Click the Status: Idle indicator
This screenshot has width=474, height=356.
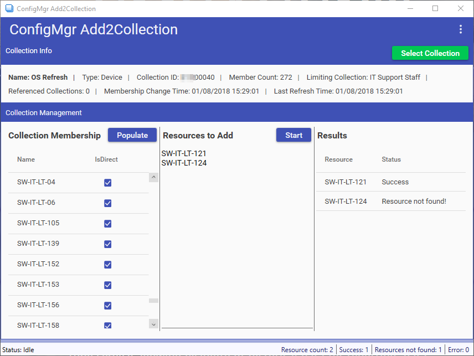18,350
